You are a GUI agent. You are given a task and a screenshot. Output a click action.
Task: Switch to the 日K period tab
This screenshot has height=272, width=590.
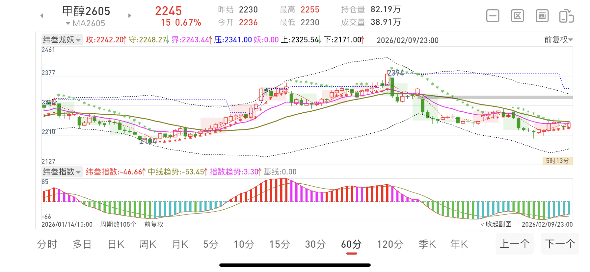(116, 244)
